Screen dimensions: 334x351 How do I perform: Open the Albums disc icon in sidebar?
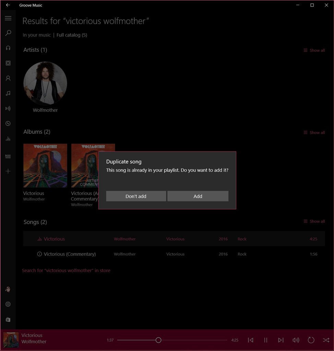8,63
